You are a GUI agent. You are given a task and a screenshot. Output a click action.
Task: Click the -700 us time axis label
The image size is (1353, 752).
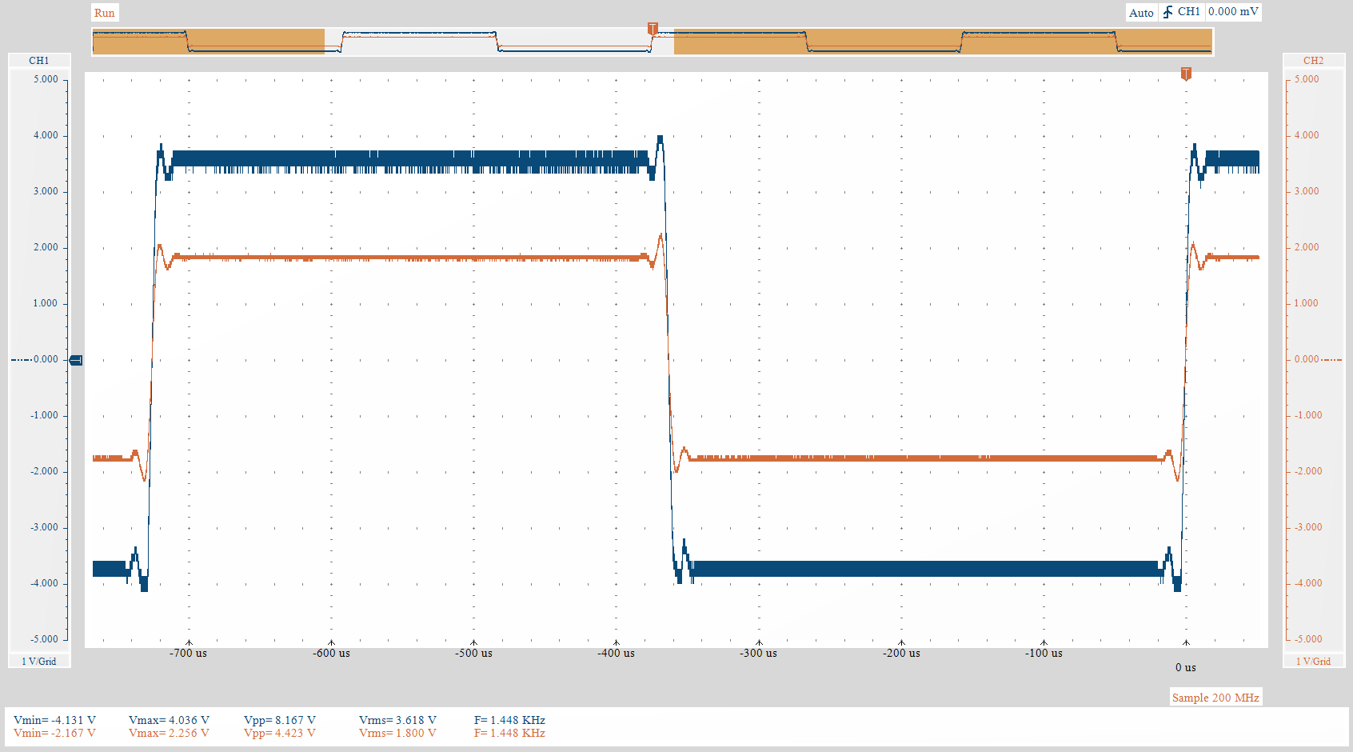coord(188,653)
